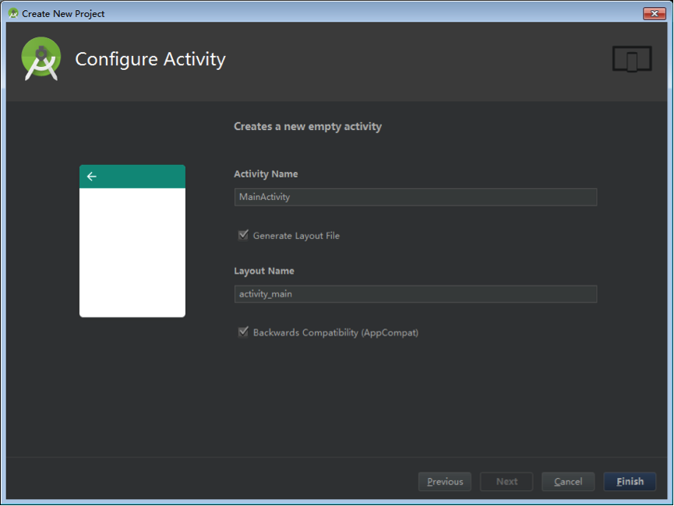
Task: Click the back arrow in activity preview
Action: pyautogui.click(x=92, y=176)
